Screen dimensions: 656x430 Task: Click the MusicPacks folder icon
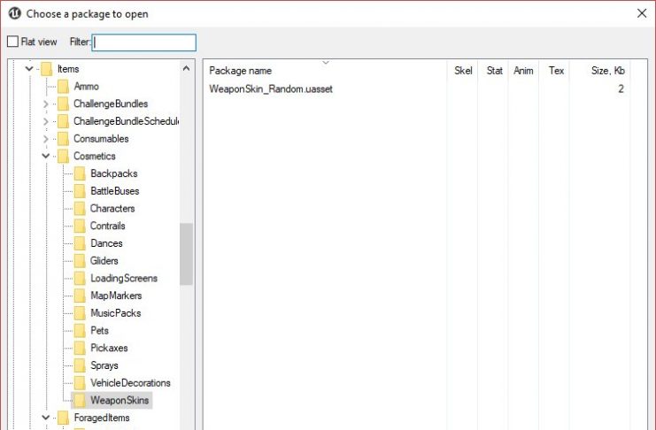click(80, 313)
